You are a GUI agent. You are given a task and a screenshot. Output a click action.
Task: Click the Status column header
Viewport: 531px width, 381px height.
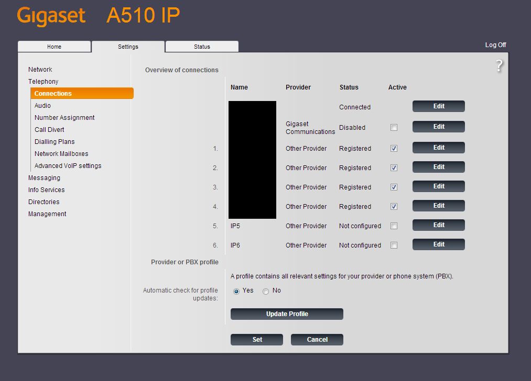(x=349, y=87)
